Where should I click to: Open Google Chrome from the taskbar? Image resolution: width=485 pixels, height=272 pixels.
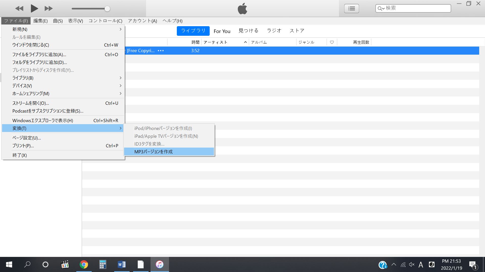pos(84,264)
